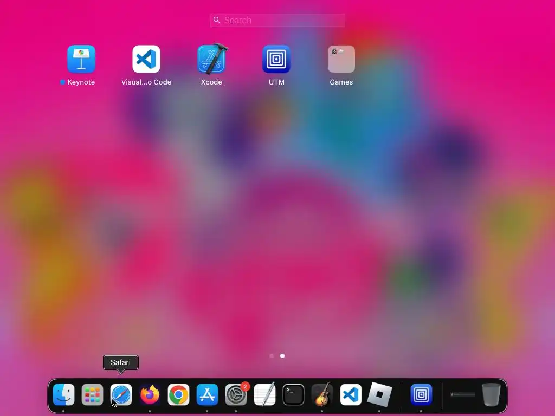This screenshot has width=555, height=416.
Task: Open Visual Studio Code from the Dock
Action: (351, 394)
